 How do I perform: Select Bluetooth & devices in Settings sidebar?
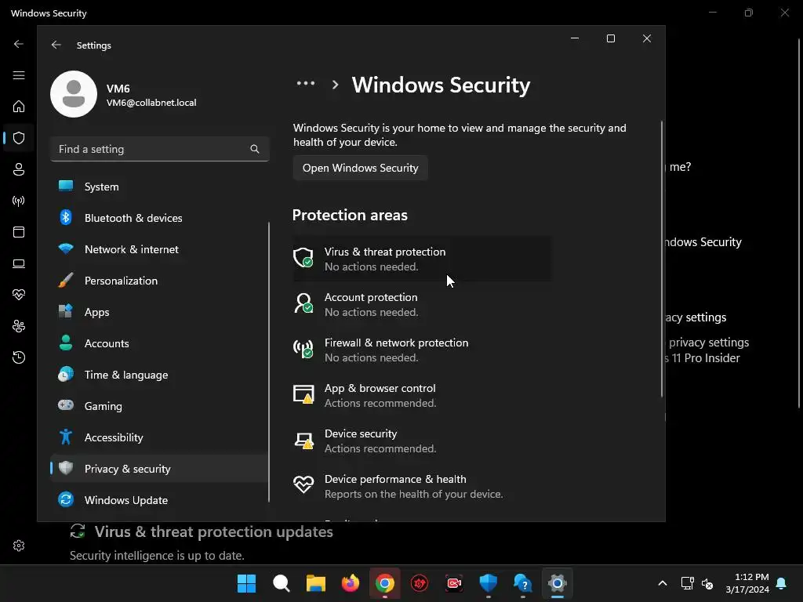[159, 218]
